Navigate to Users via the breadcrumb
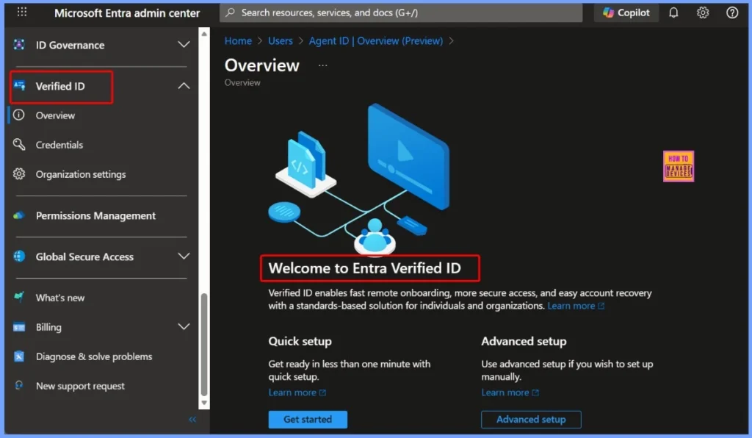The width and height of the screenshot is (752, 438). (281, 40)
